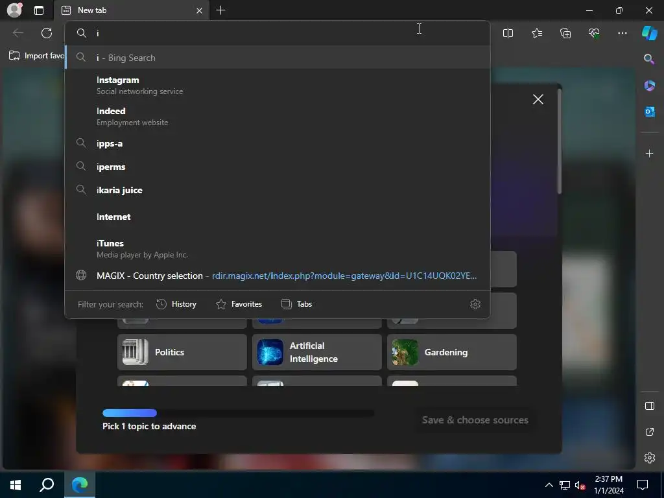Select the Gardening topic card
Screen dimensions: 664x498
452,352
